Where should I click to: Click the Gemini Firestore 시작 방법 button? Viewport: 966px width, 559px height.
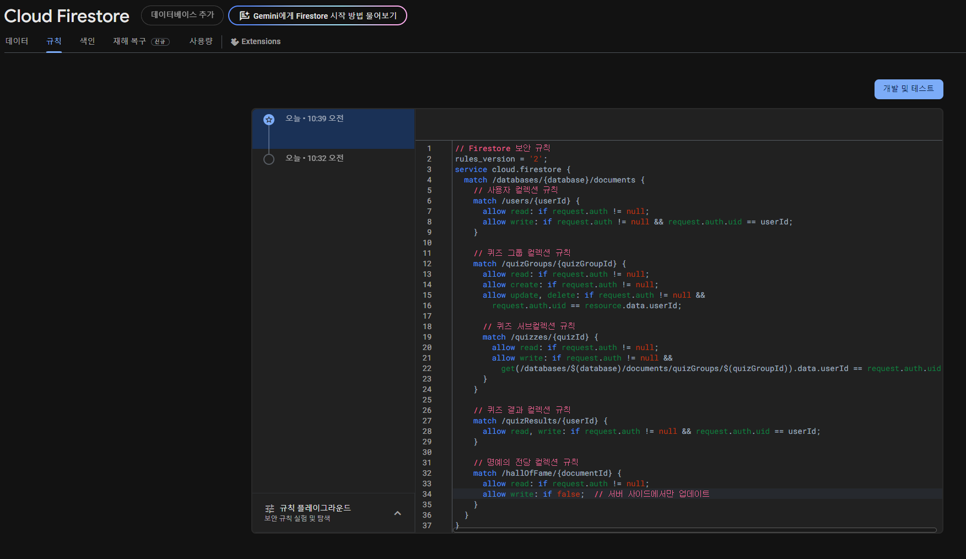[x=317, y=15]
